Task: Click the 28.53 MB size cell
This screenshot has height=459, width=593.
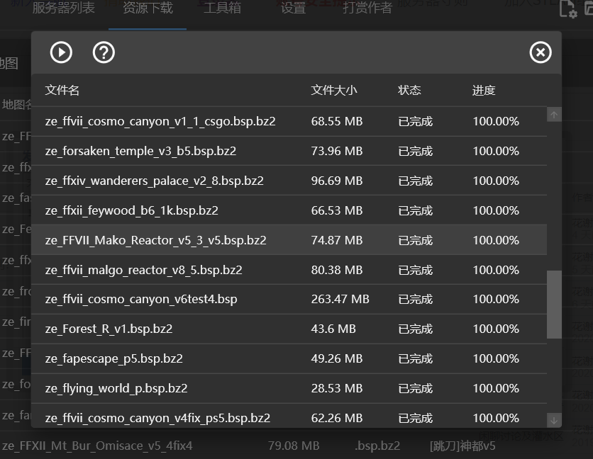Action: point(337,388)
